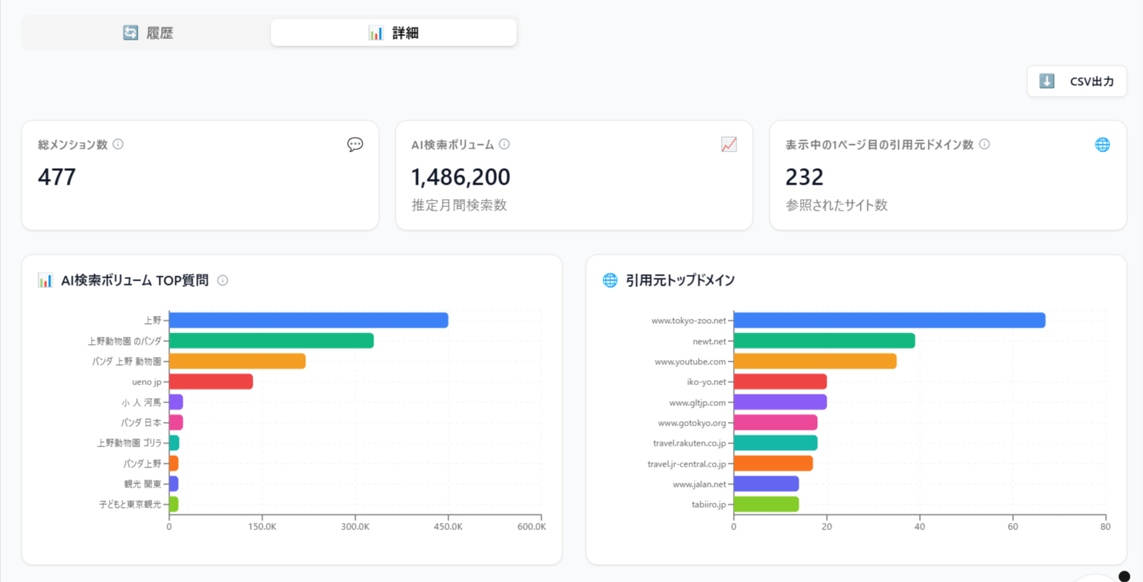The height and width of the screenshot is (582, 1143).
Task: Click the purple www.gltjp.com bar
Action: coord(781,402)
